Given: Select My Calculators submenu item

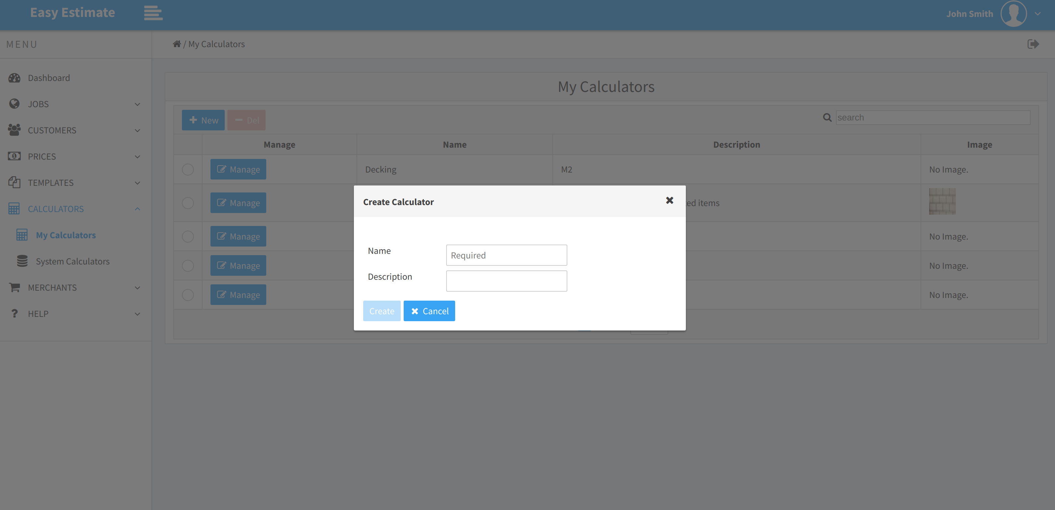Looking at the screenshot, I should click(x=66, y=235).
